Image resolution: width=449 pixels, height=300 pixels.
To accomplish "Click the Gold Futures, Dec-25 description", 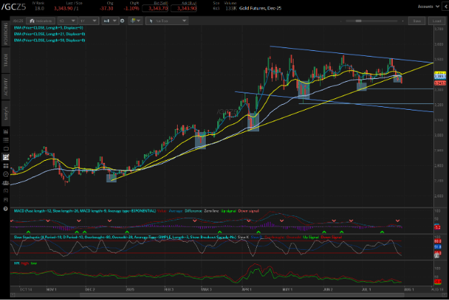I will (x=260, y=9).
